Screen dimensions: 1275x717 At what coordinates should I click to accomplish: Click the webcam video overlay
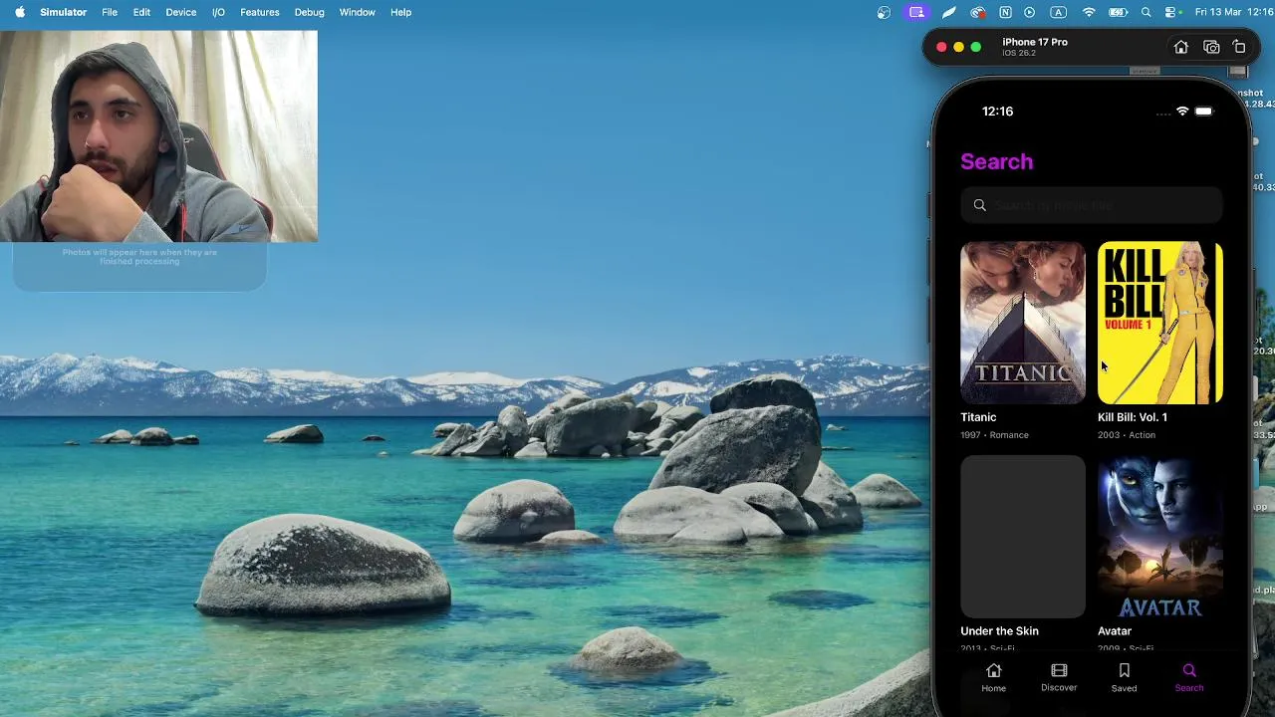[158, 136]
